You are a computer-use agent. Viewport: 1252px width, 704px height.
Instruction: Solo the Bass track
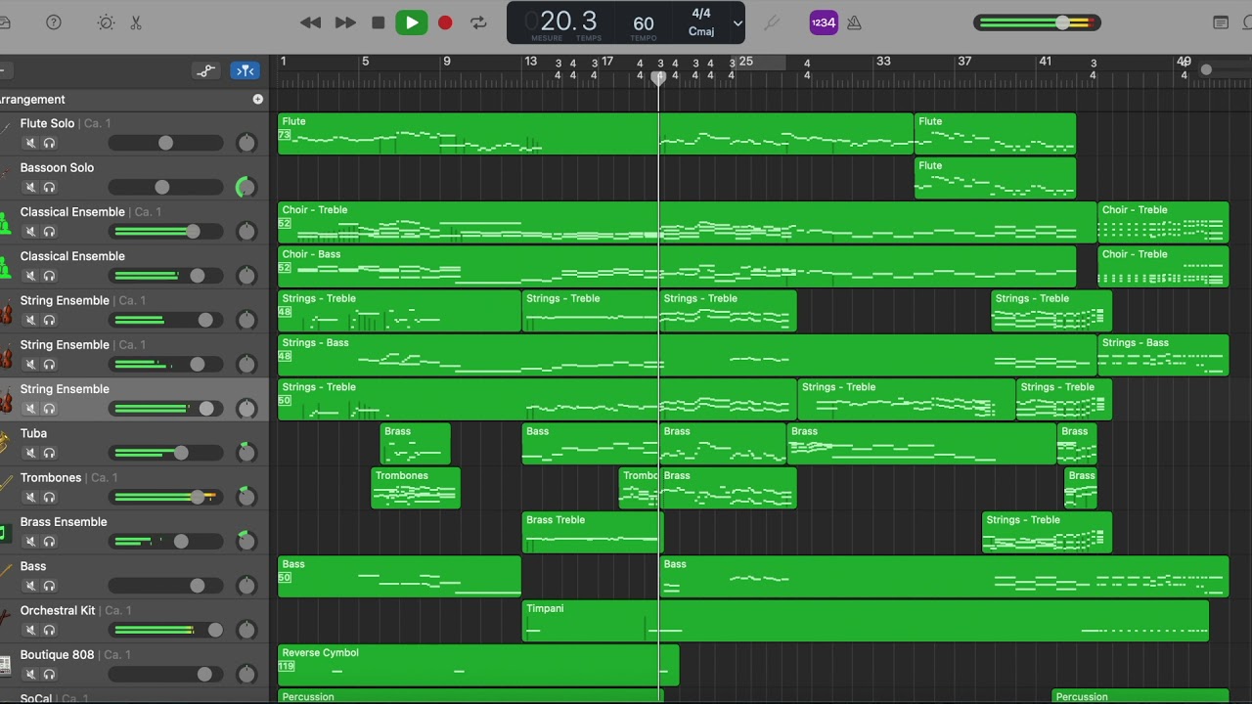(x=49, y=586)
